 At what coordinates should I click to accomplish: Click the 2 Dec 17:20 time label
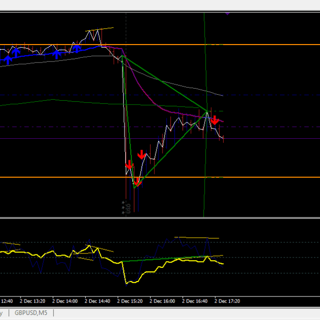[x=227, y=301]
